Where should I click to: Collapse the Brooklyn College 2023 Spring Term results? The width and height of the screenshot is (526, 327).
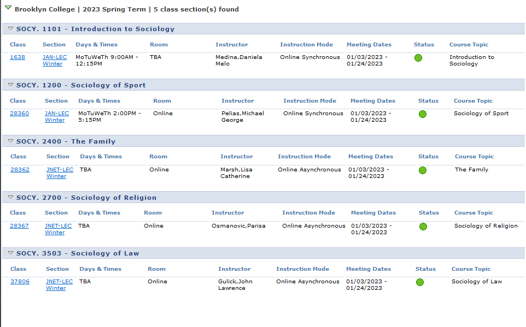click(x=8, y=8)
